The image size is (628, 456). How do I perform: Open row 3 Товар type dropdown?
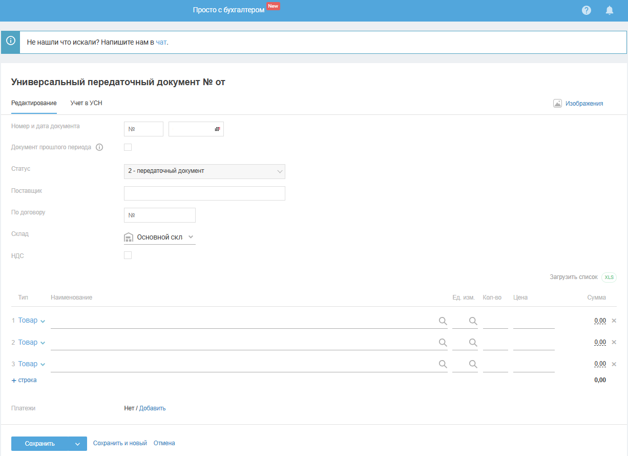tap(32, 364)
